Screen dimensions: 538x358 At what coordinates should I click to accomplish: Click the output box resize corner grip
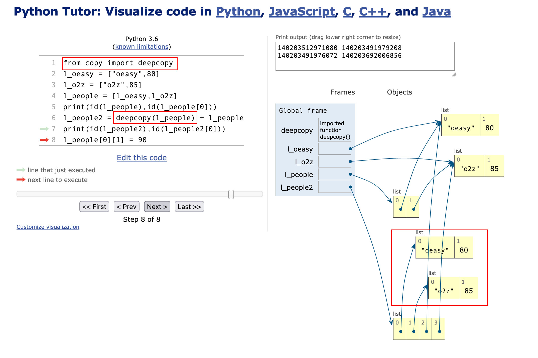[454, 74]
